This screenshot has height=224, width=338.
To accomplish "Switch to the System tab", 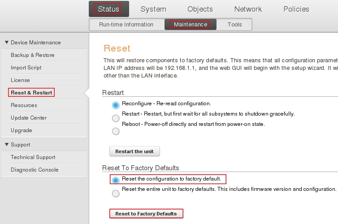I will pos(153,9).
